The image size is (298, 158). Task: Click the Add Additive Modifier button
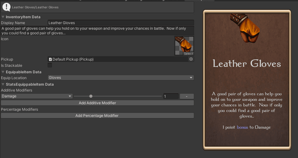click(x=97, y=103)
